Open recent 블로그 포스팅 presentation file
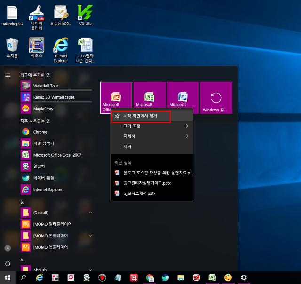 [x=152, y=173]
